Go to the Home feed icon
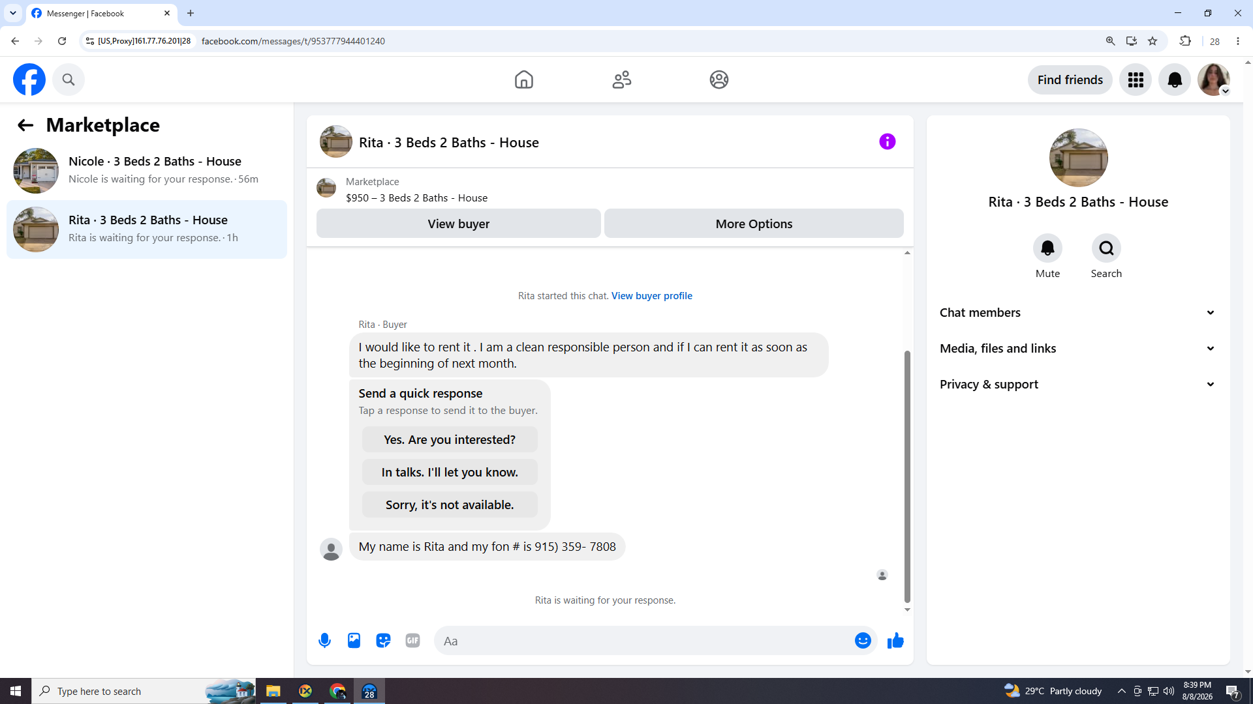This screenshot has width=1253, height=704. 523,80
